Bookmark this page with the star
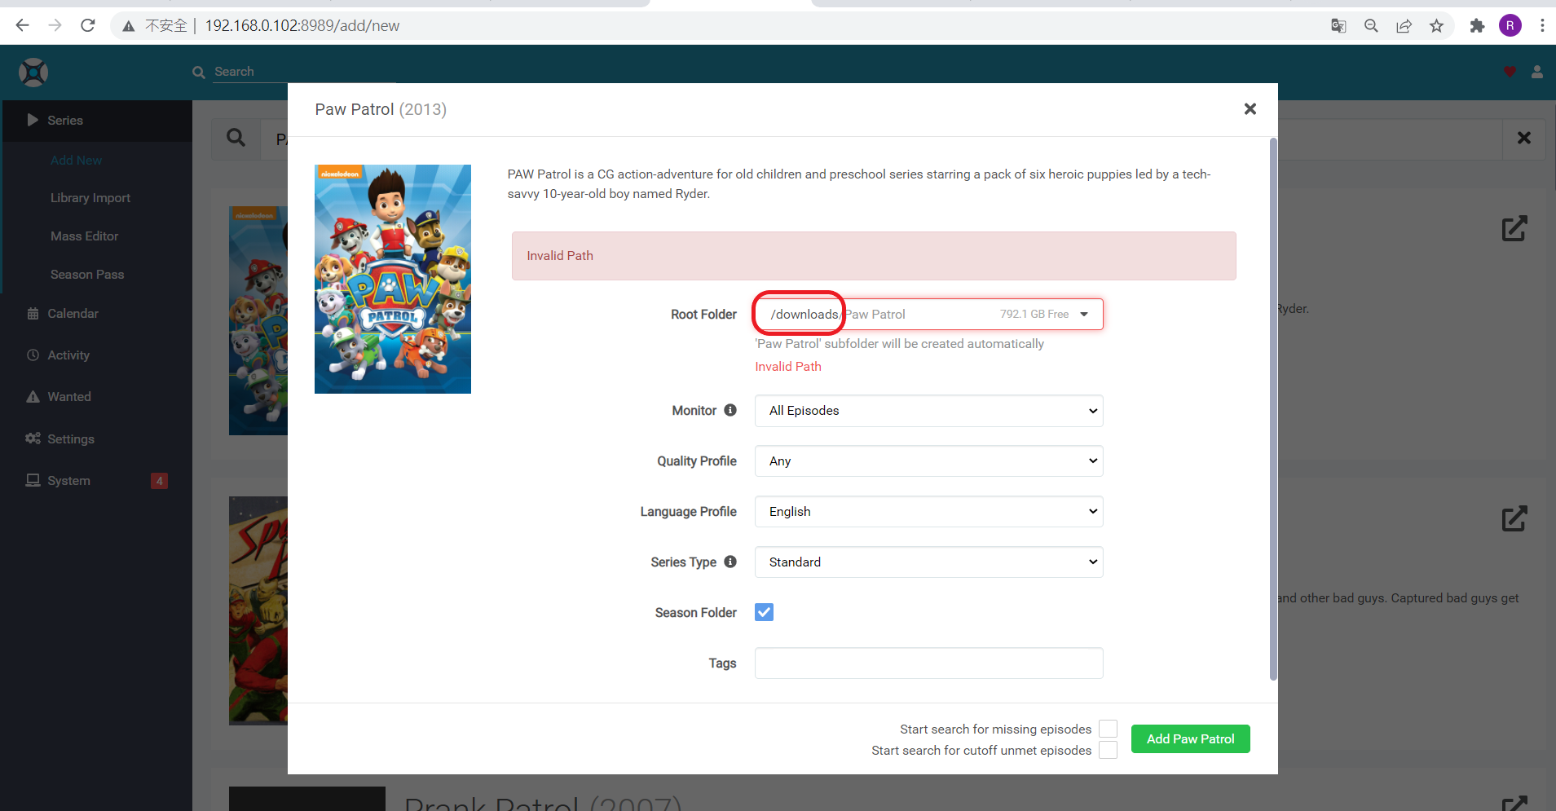Screen dimensions: 1556x811 pos(1436,26)
